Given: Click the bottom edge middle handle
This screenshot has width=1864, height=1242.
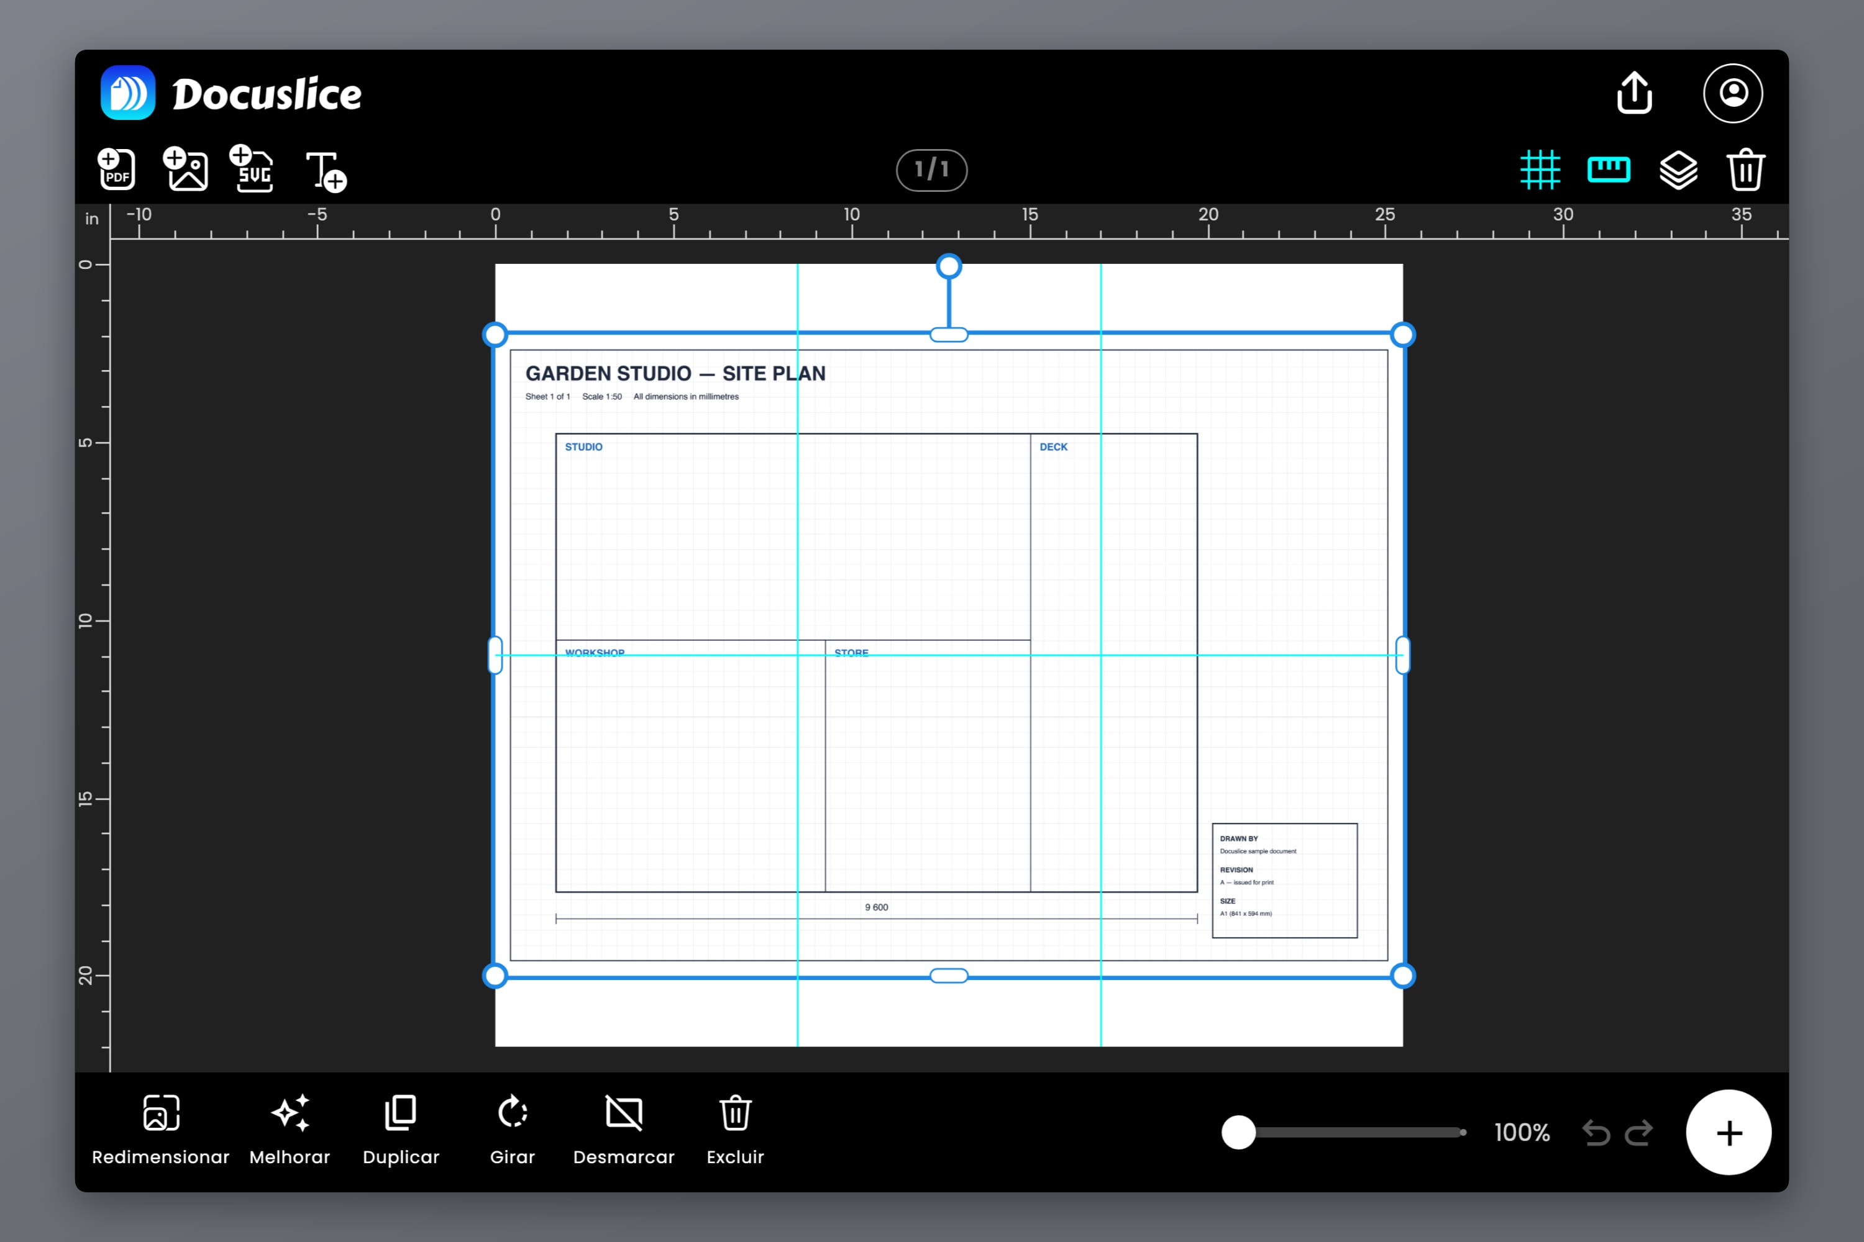Looking at the screenshot, I should (x=949, y=976).
